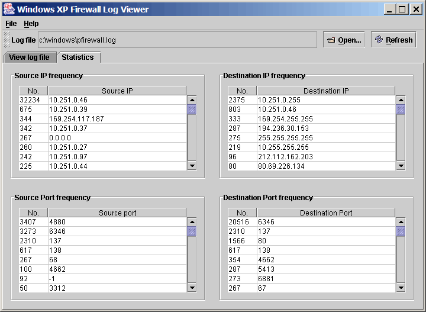This screenshot has height=312, width=426.
Task: Select source IP row 10.251.0.37
Action: coord(103,128)
